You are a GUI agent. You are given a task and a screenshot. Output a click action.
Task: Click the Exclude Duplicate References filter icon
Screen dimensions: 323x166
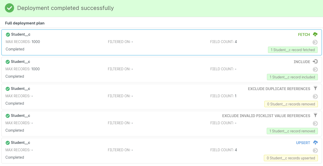point(315,88)
